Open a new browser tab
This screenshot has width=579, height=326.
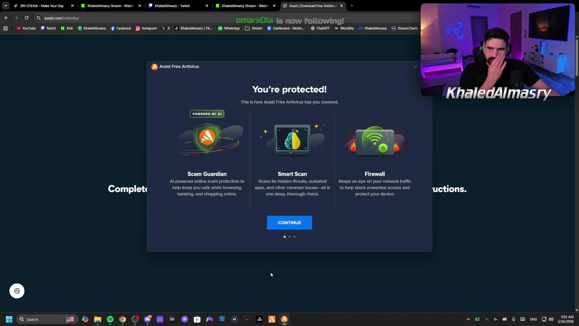(352, 6)
